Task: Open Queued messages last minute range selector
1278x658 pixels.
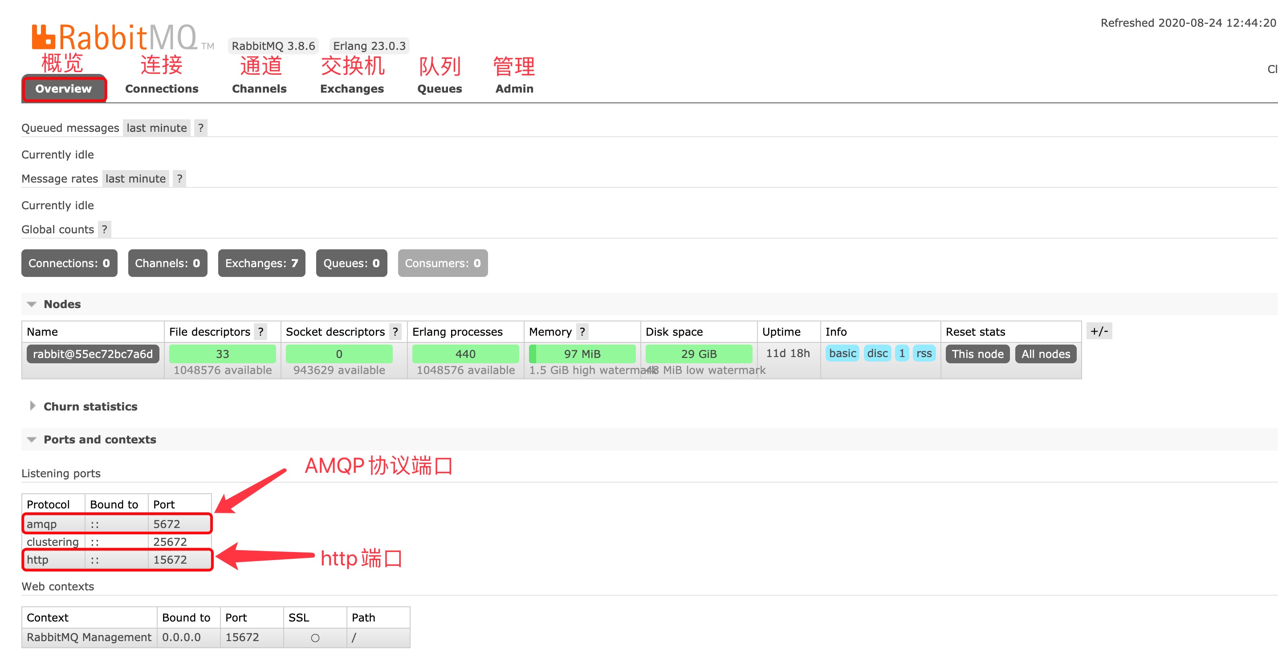Action: coord(156,128)
